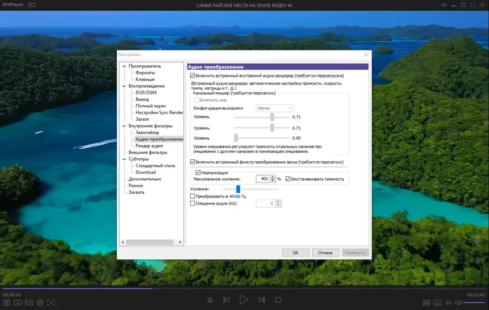Collapse the Проигрыватель tree node

[x=124, y=66]
